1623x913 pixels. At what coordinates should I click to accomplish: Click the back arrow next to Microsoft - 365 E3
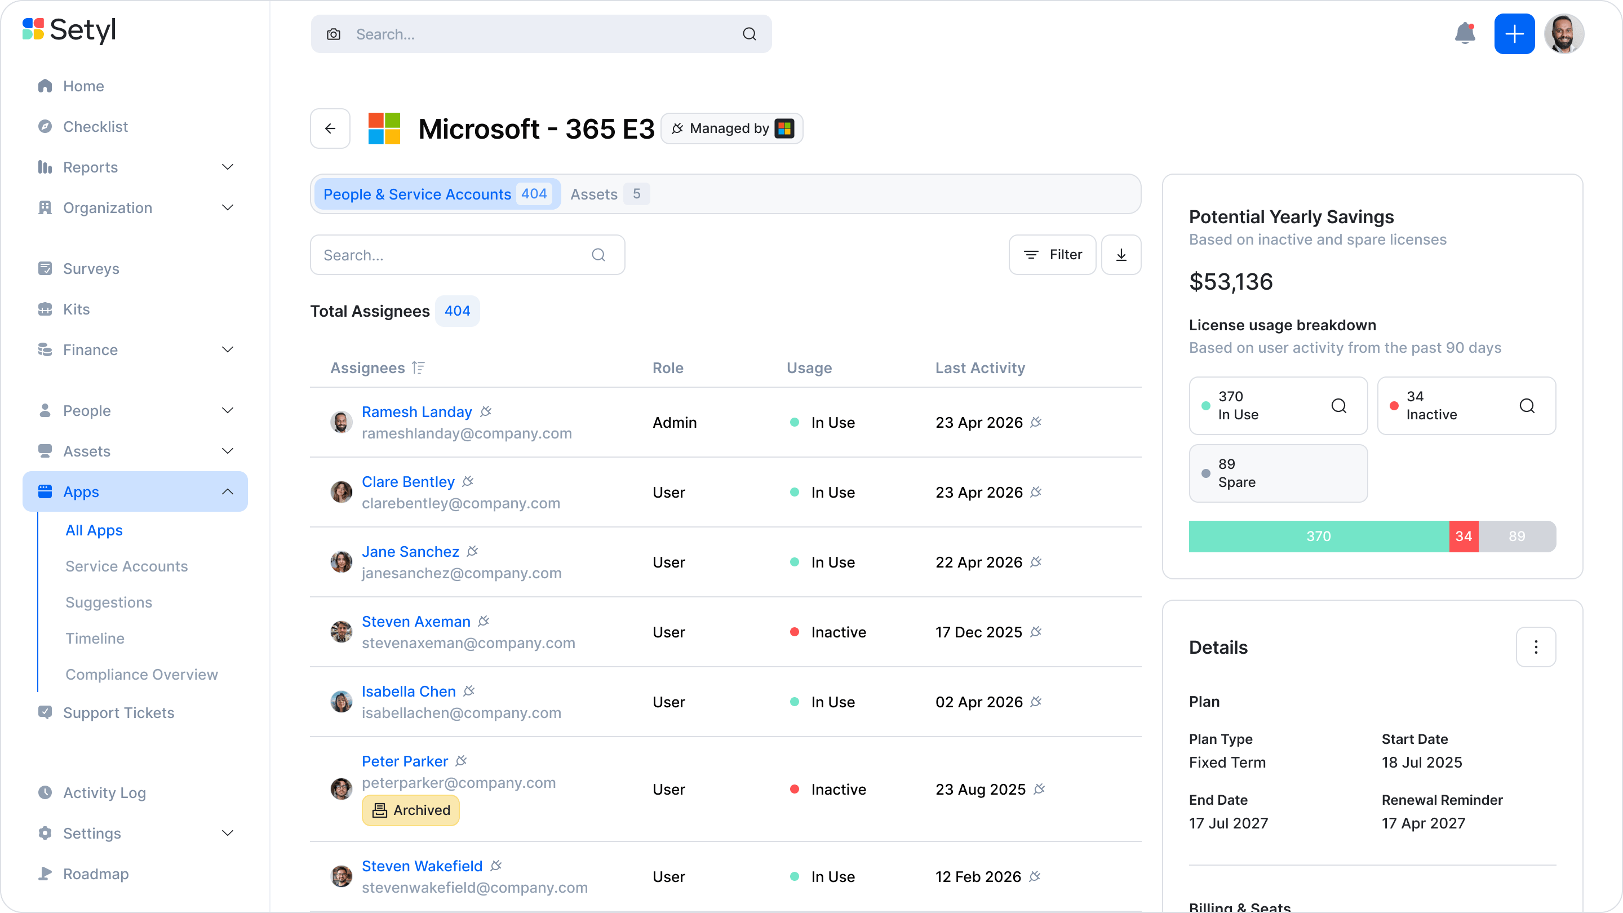click(x=330, y=128)
